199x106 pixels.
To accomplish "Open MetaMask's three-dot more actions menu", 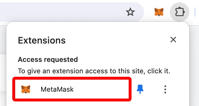I will (165, 89).
